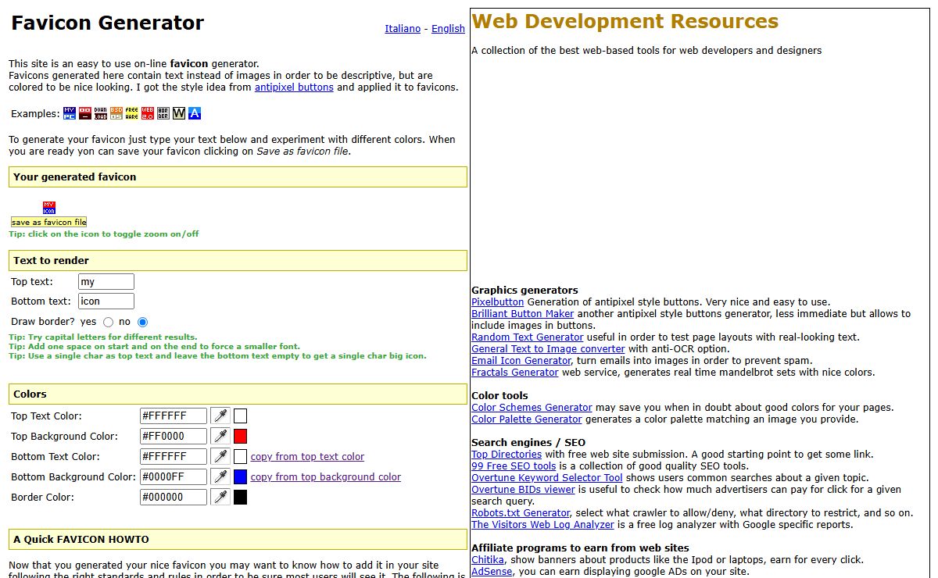The height and width of the screenshot is (578, 938).
Task: Click the Top text input field
Action: click(x=106, y=281)
